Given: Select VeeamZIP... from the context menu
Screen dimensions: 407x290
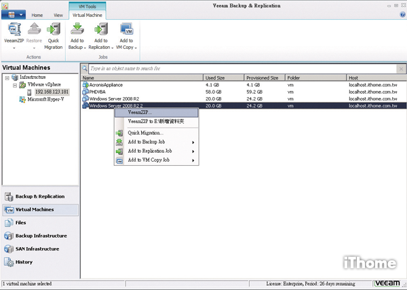Looking at the screenshot, I should (x=140, y=112).
